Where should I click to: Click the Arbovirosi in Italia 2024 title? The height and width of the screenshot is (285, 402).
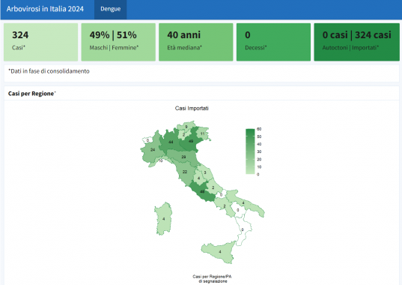(45, 9)
